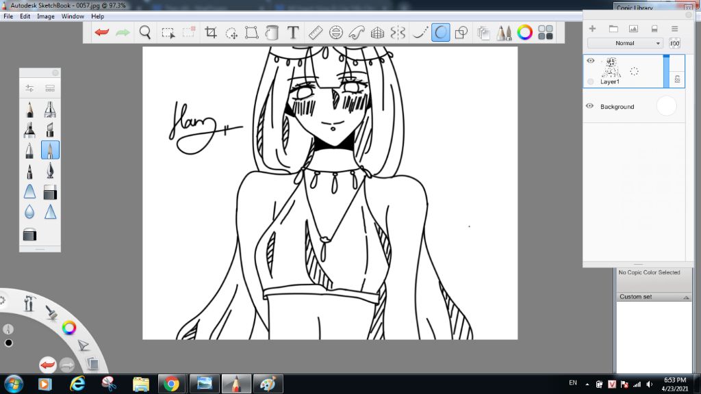Open the lagoon tools hammer icon
Image resolution: width=701 pixels, height=394 pixels.
[29, 303]
